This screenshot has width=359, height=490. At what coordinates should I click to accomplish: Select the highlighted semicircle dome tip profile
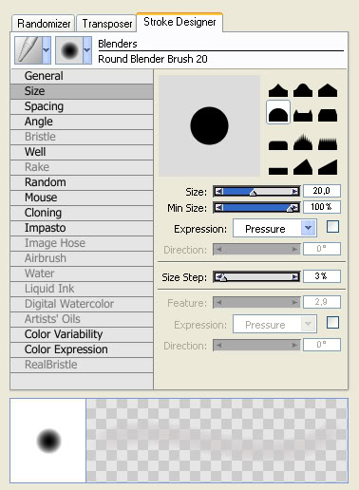pyautogui.click(x=278, y=113)
